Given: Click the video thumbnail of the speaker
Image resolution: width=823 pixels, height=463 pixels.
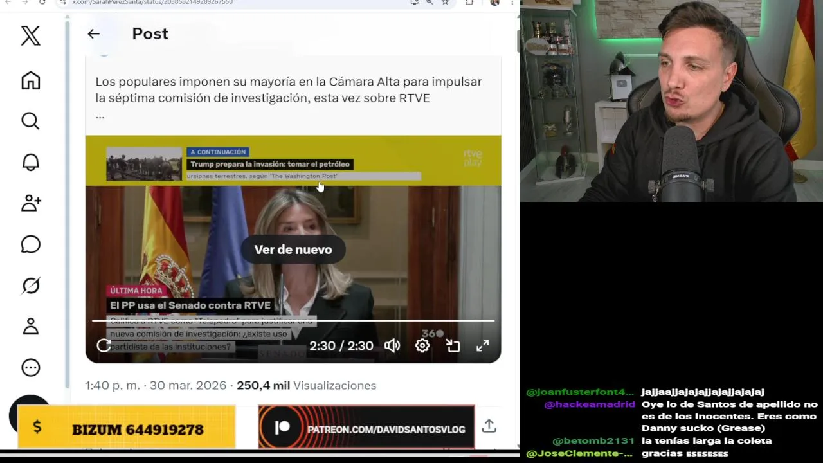Looking at the screenshot, I should point(293,249).
